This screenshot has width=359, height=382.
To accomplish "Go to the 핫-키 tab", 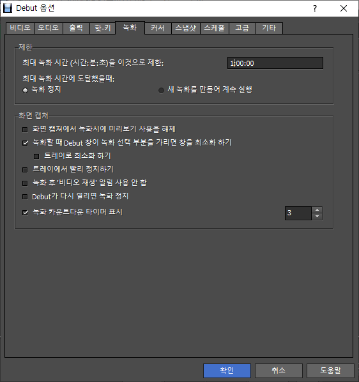I will [103, 28].
